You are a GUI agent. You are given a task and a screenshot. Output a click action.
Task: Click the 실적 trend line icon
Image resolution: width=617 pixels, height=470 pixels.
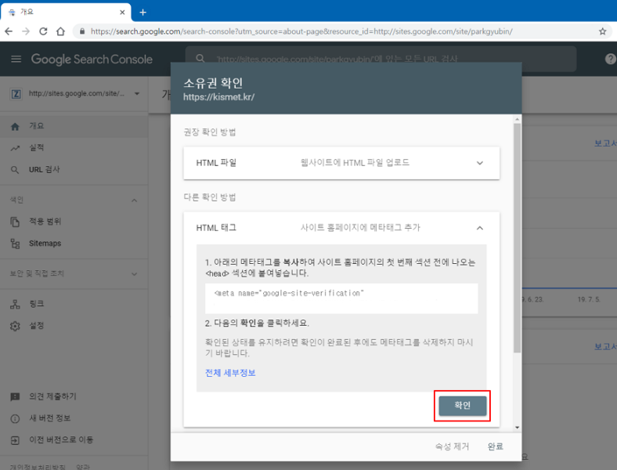coord(15,148)
